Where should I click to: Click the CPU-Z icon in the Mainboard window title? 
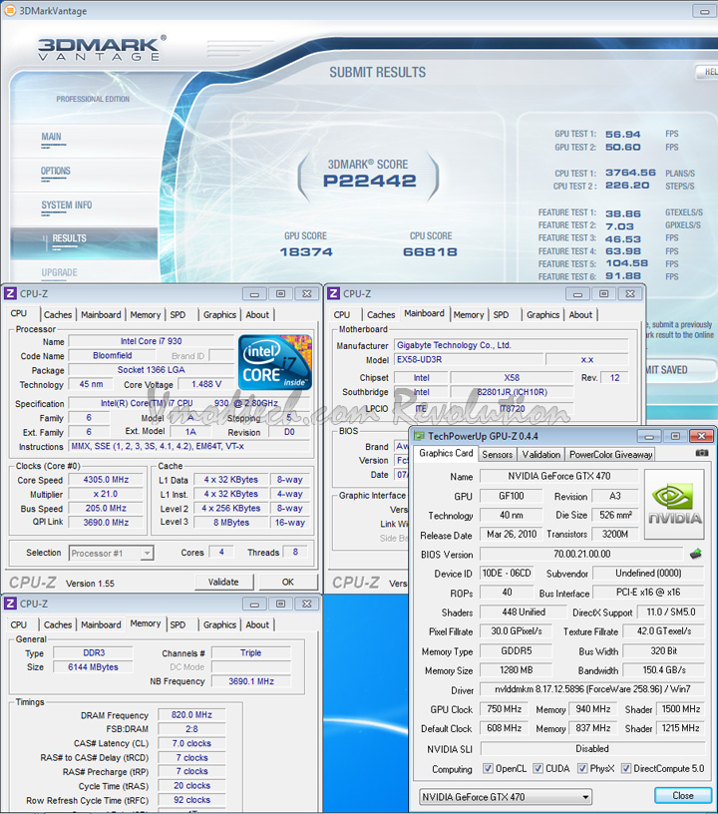coord(334,294)
